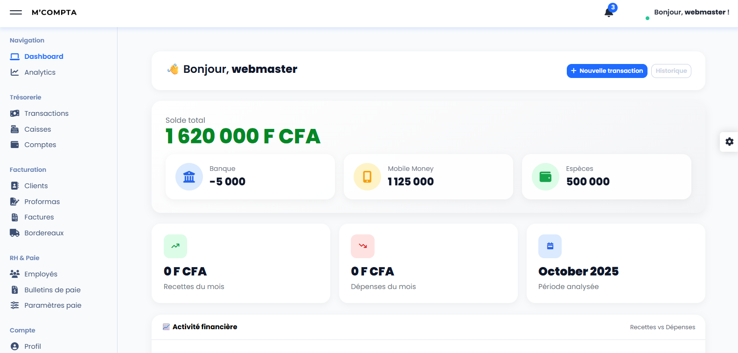
Task: Open the webmaster user menu
Action: pyautogui.click(x=691, y=12)
